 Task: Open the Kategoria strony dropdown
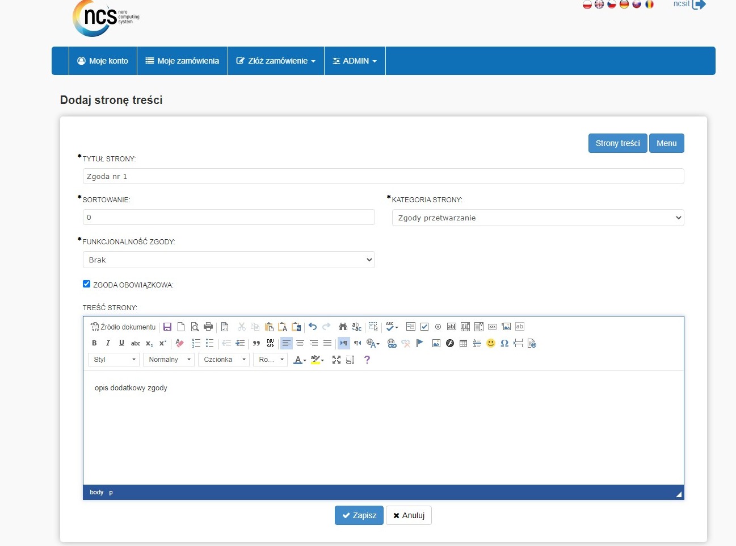click(537, 218)
